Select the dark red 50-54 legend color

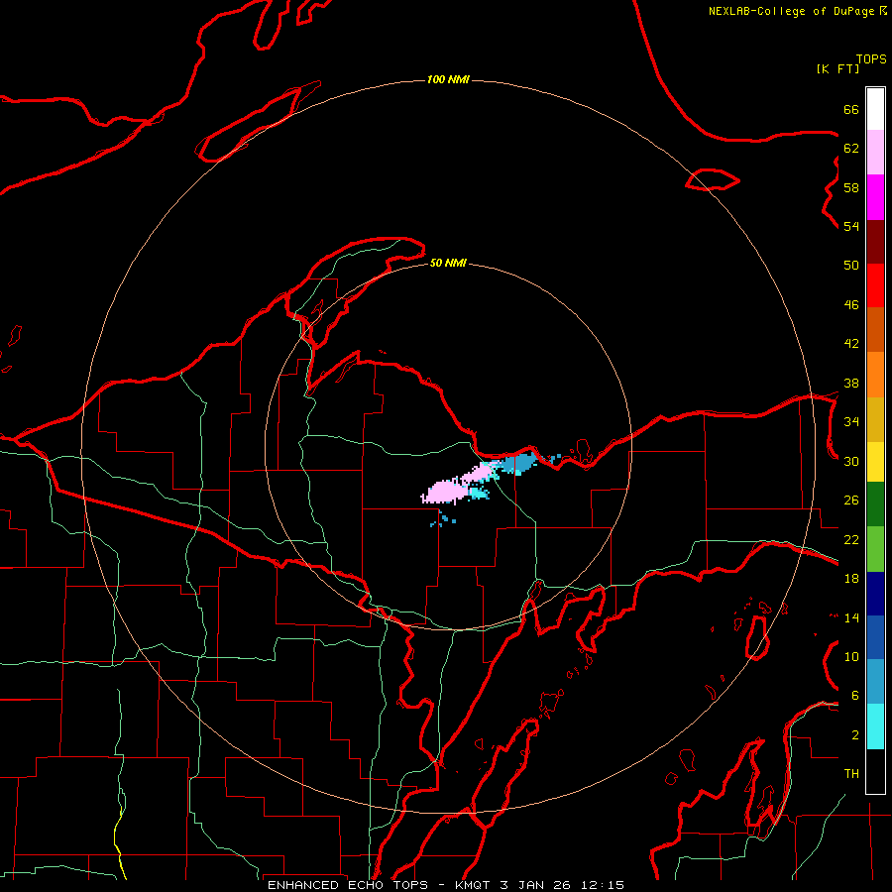tap(875, 243)
